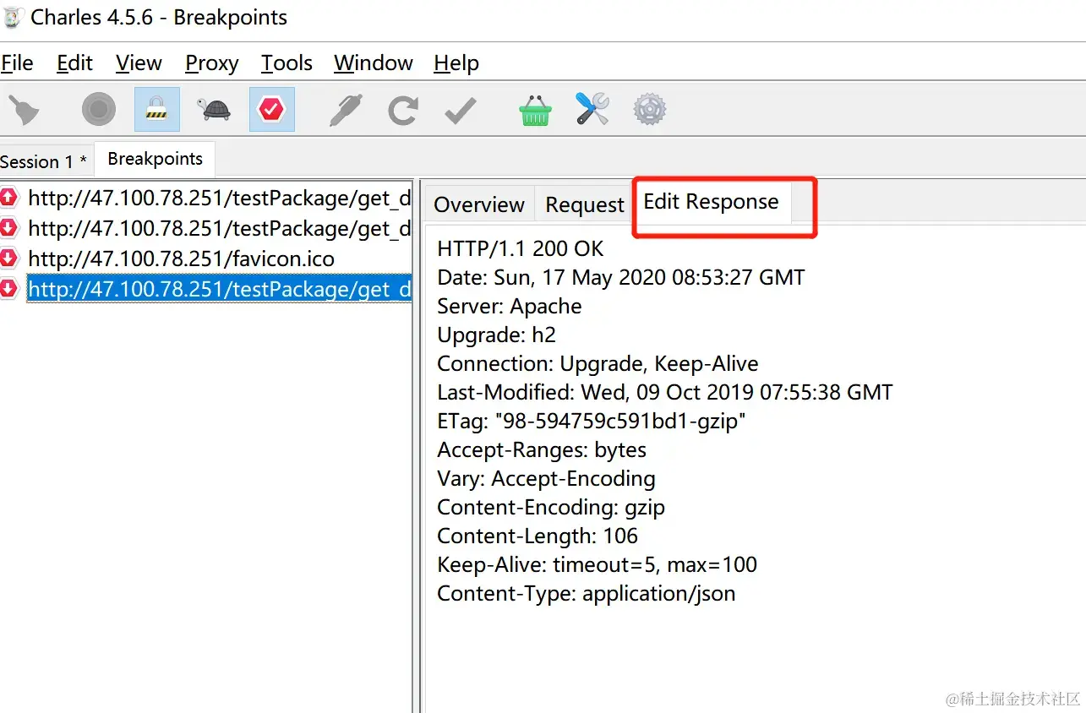
Task: Open the Help menu
Action: click(456, 63)
